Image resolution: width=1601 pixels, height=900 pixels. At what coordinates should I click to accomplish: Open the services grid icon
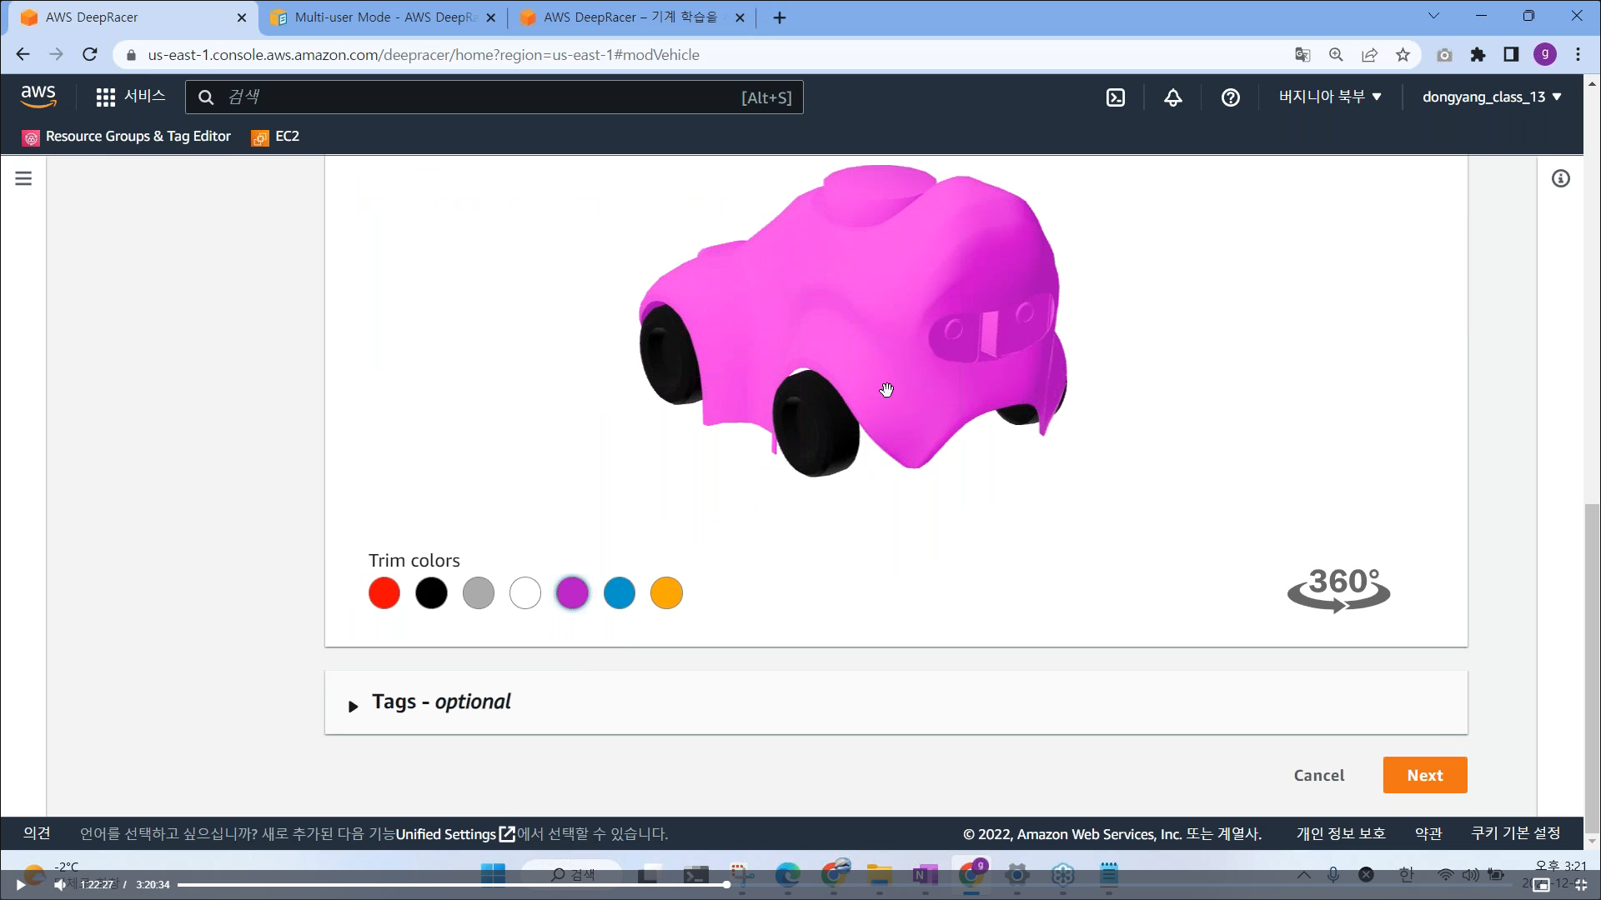[105, 97]
